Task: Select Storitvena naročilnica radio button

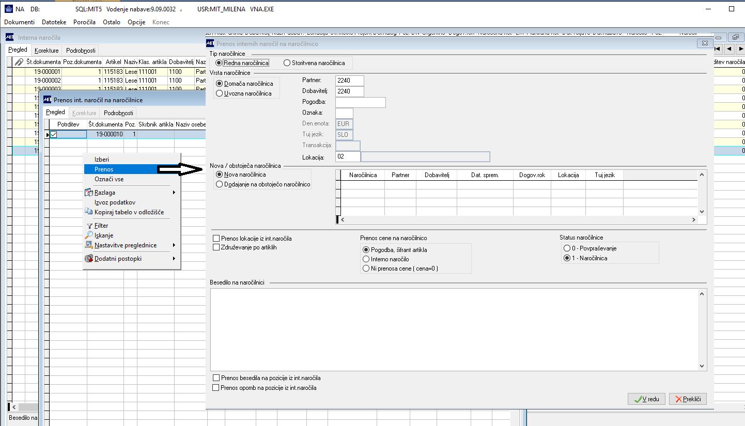Action: [x=287, y=63]
